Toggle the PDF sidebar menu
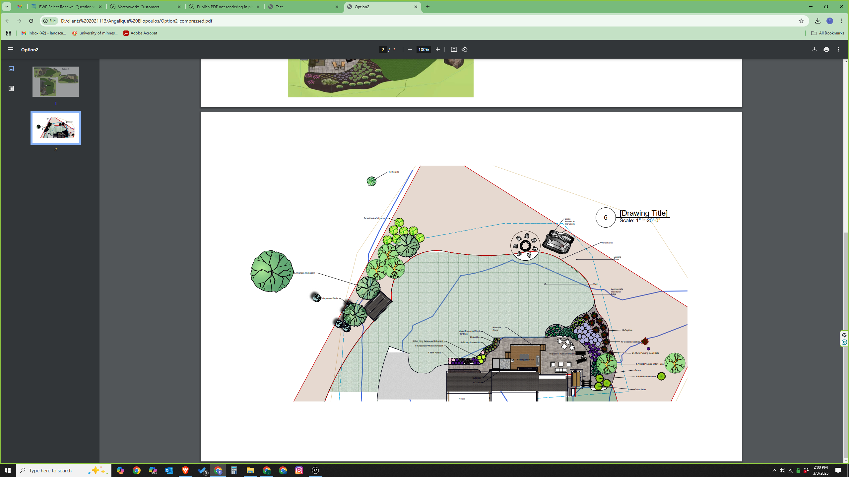 pyautogui.click(x=11, y=49)
